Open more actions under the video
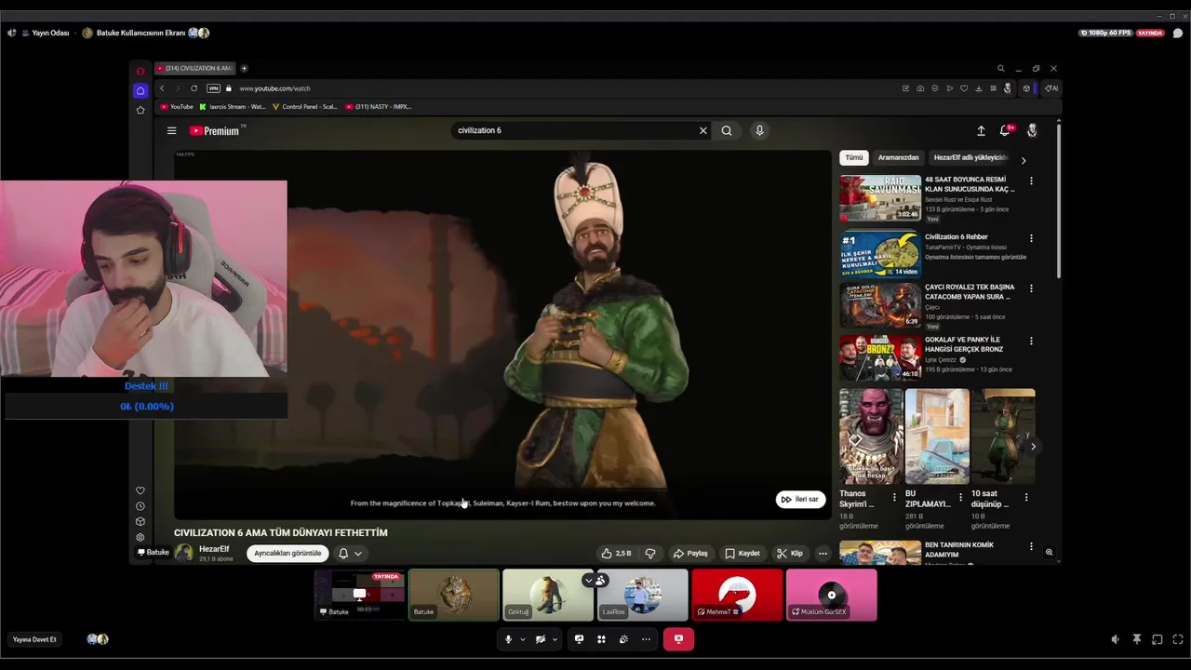1191x670 pixels. pyautogui.click(x=823, y=554)
